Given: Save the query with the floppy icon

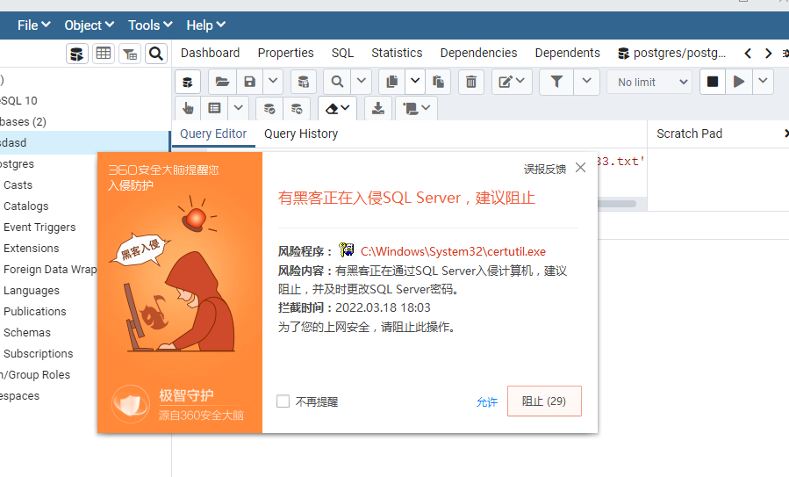Looking at the screenshot, I should 249,82.
